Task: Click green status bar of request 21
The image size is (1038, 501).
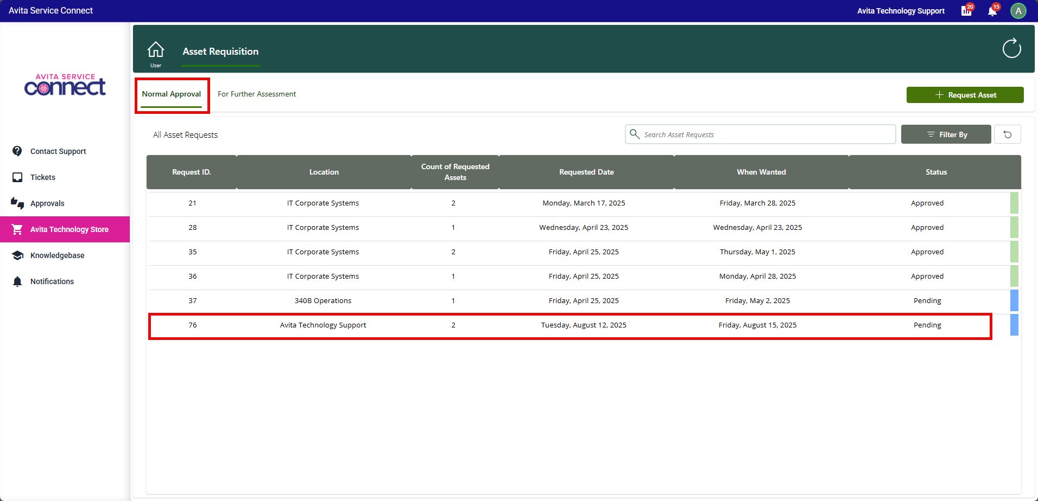Action: 1014,203
